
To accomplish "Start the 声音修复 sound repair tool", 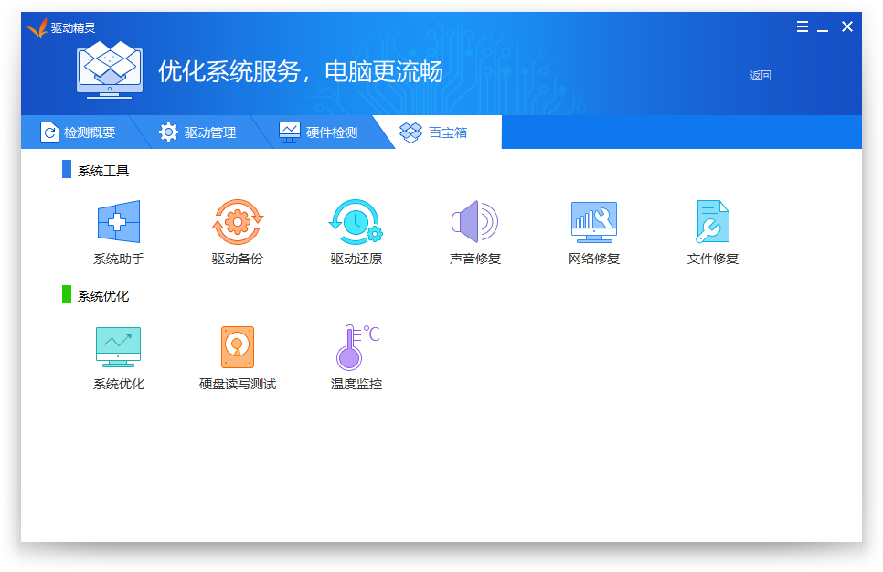I will tap(474, 222).
